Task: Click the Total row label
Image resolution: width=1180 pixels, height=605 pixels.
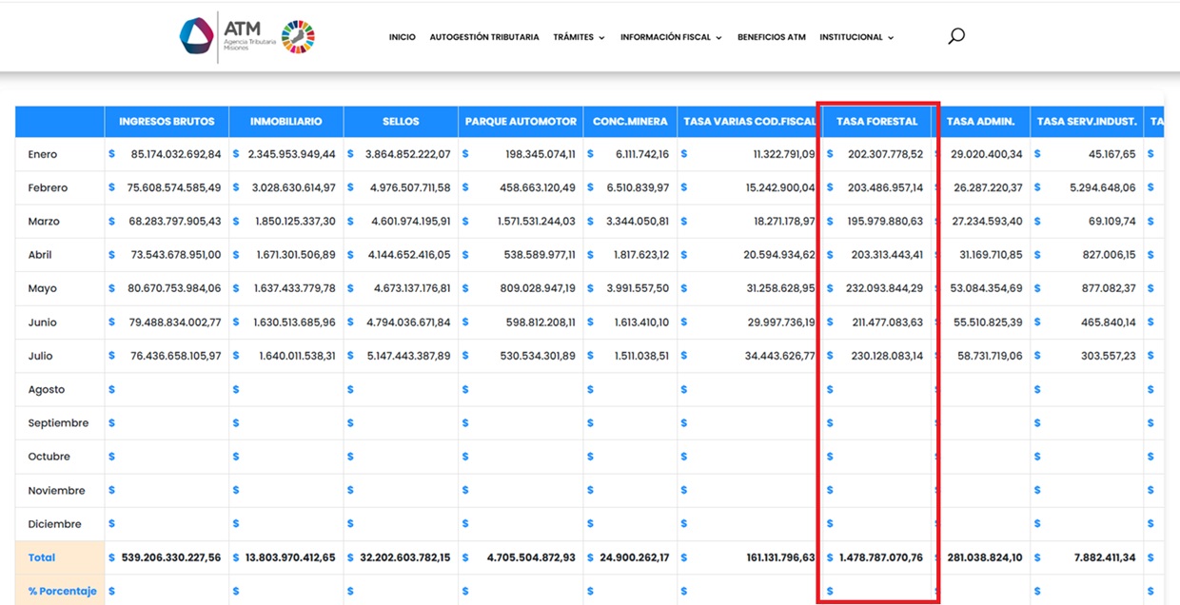Action: [x=42, y=557]
